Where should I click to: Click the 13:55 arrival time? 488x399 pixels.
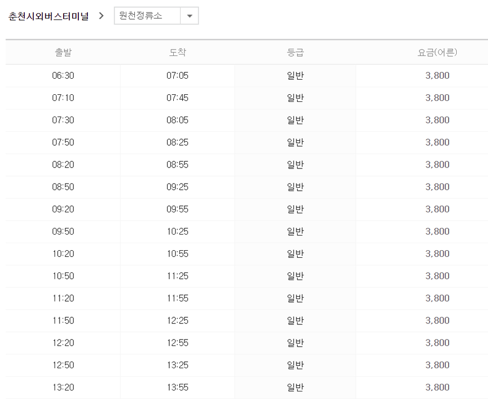click(x=177, y=387)
